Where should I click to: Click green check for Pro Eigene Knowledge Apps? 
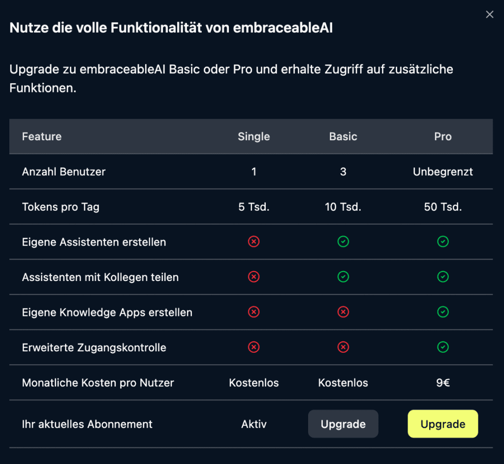click(x=443, y=312)
